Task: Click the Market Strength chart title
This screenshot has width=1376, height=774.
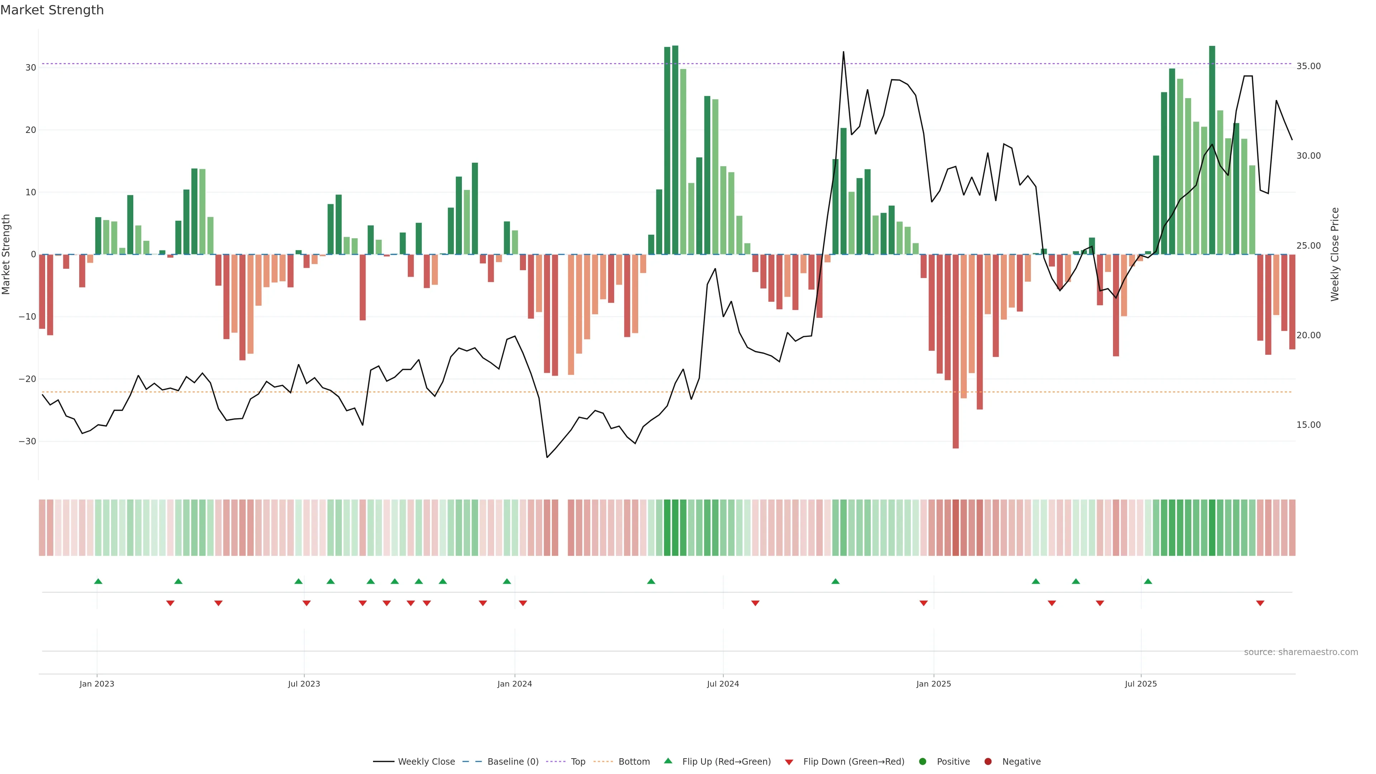Action: point(52,10)
